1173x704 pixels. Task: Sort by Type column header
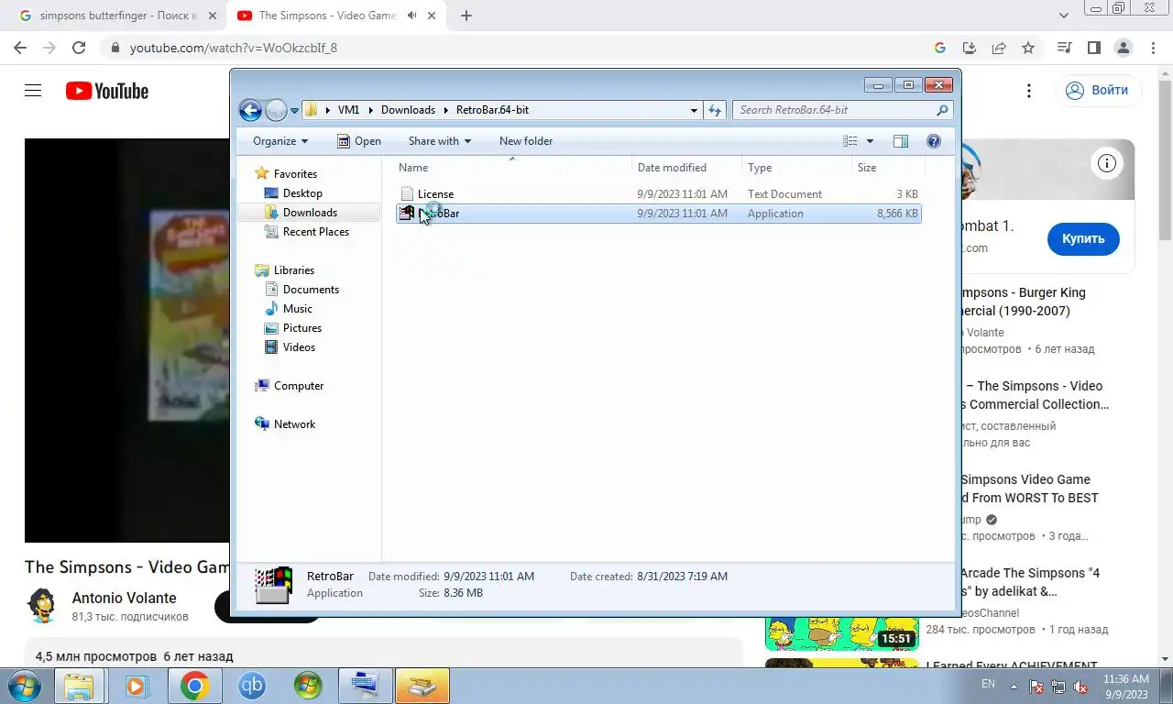tap(796, 168)
